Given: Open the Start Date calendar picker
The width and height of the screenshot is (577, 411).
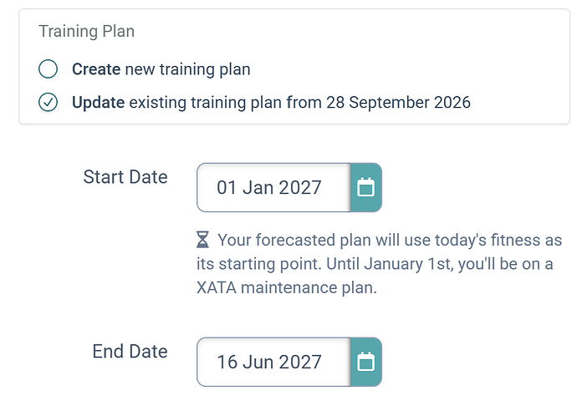Looking at the screenshot, I should coord(365,187).
